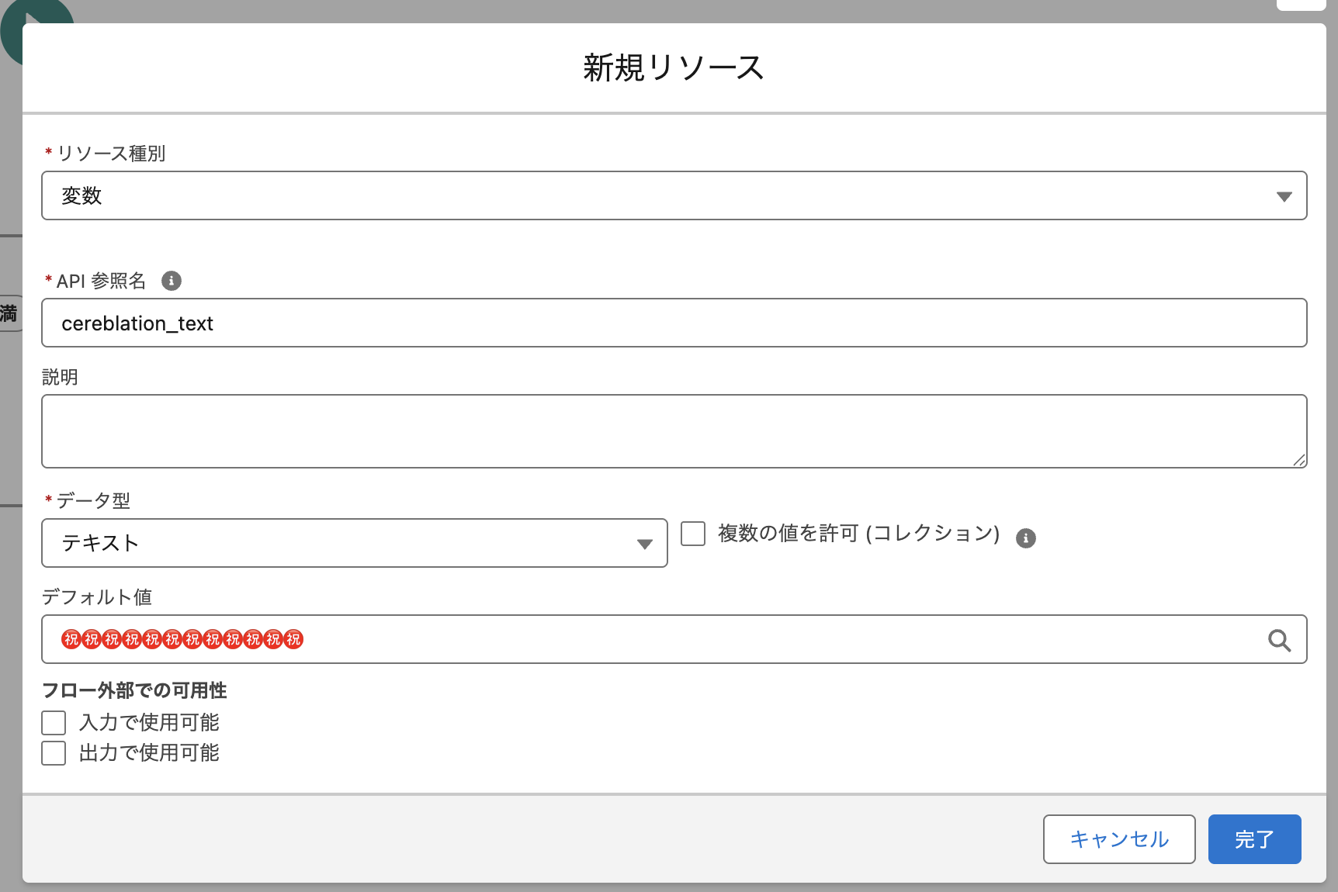Click the info icon beside API 参照名
Image resolution: width=1338 pixels, height=892 pixels.
(x=171, y=281)
